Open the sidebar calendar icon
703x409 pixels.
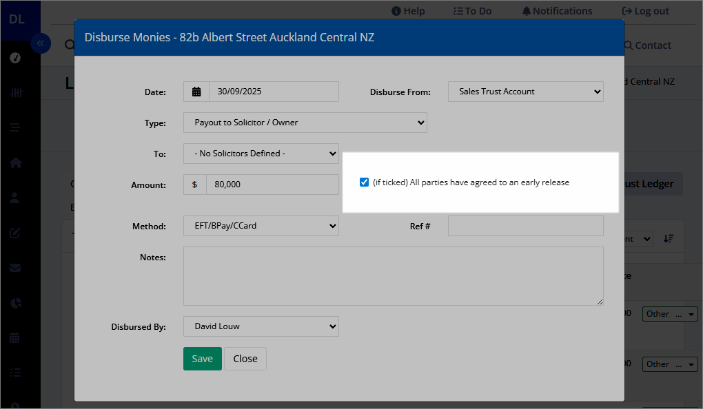click(14, 338)
